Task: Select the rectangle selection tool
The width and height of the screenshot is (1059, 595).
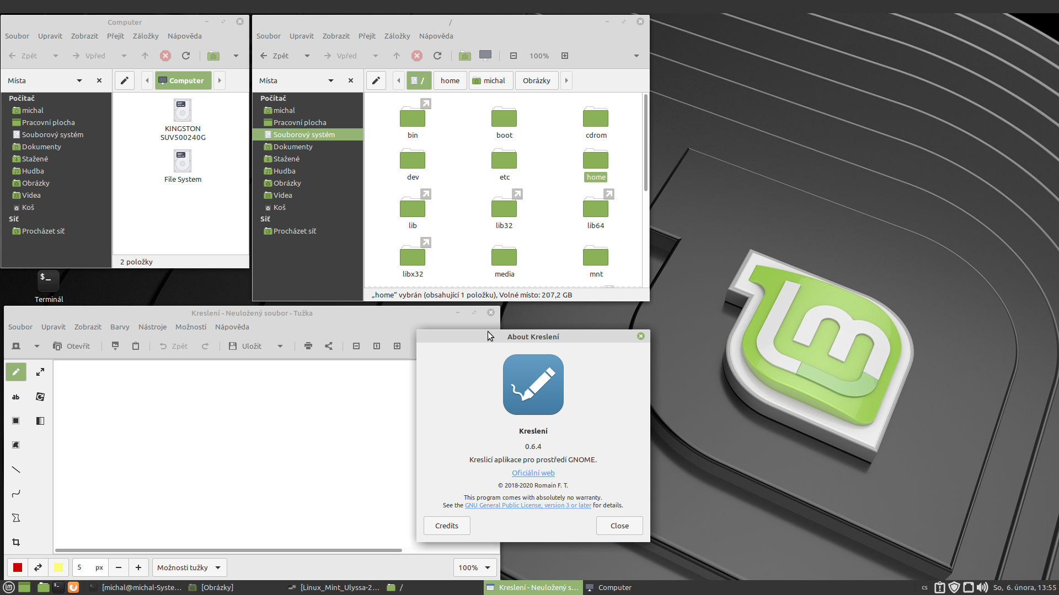Action: [16, 421]
